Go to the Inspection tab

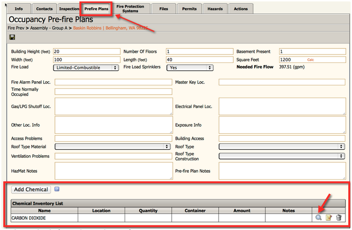(x=69, y=9)
